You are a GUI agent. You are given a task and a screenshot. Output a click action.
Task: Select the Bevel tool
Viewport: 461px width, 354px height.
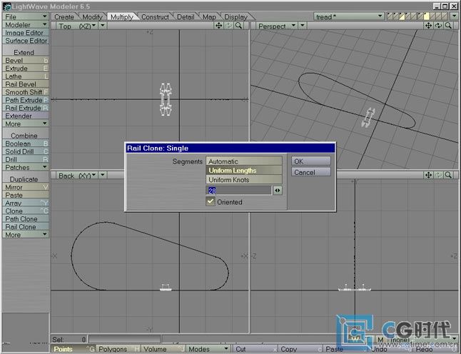[x=26, y=60]
